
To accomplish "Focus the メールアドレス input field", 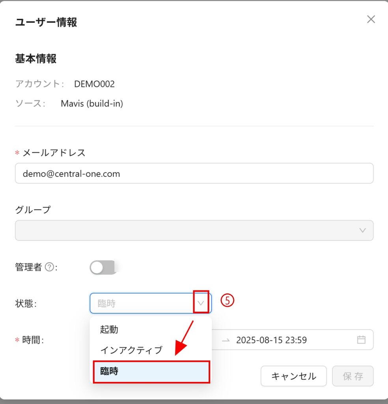I will [x=194, y=174].
